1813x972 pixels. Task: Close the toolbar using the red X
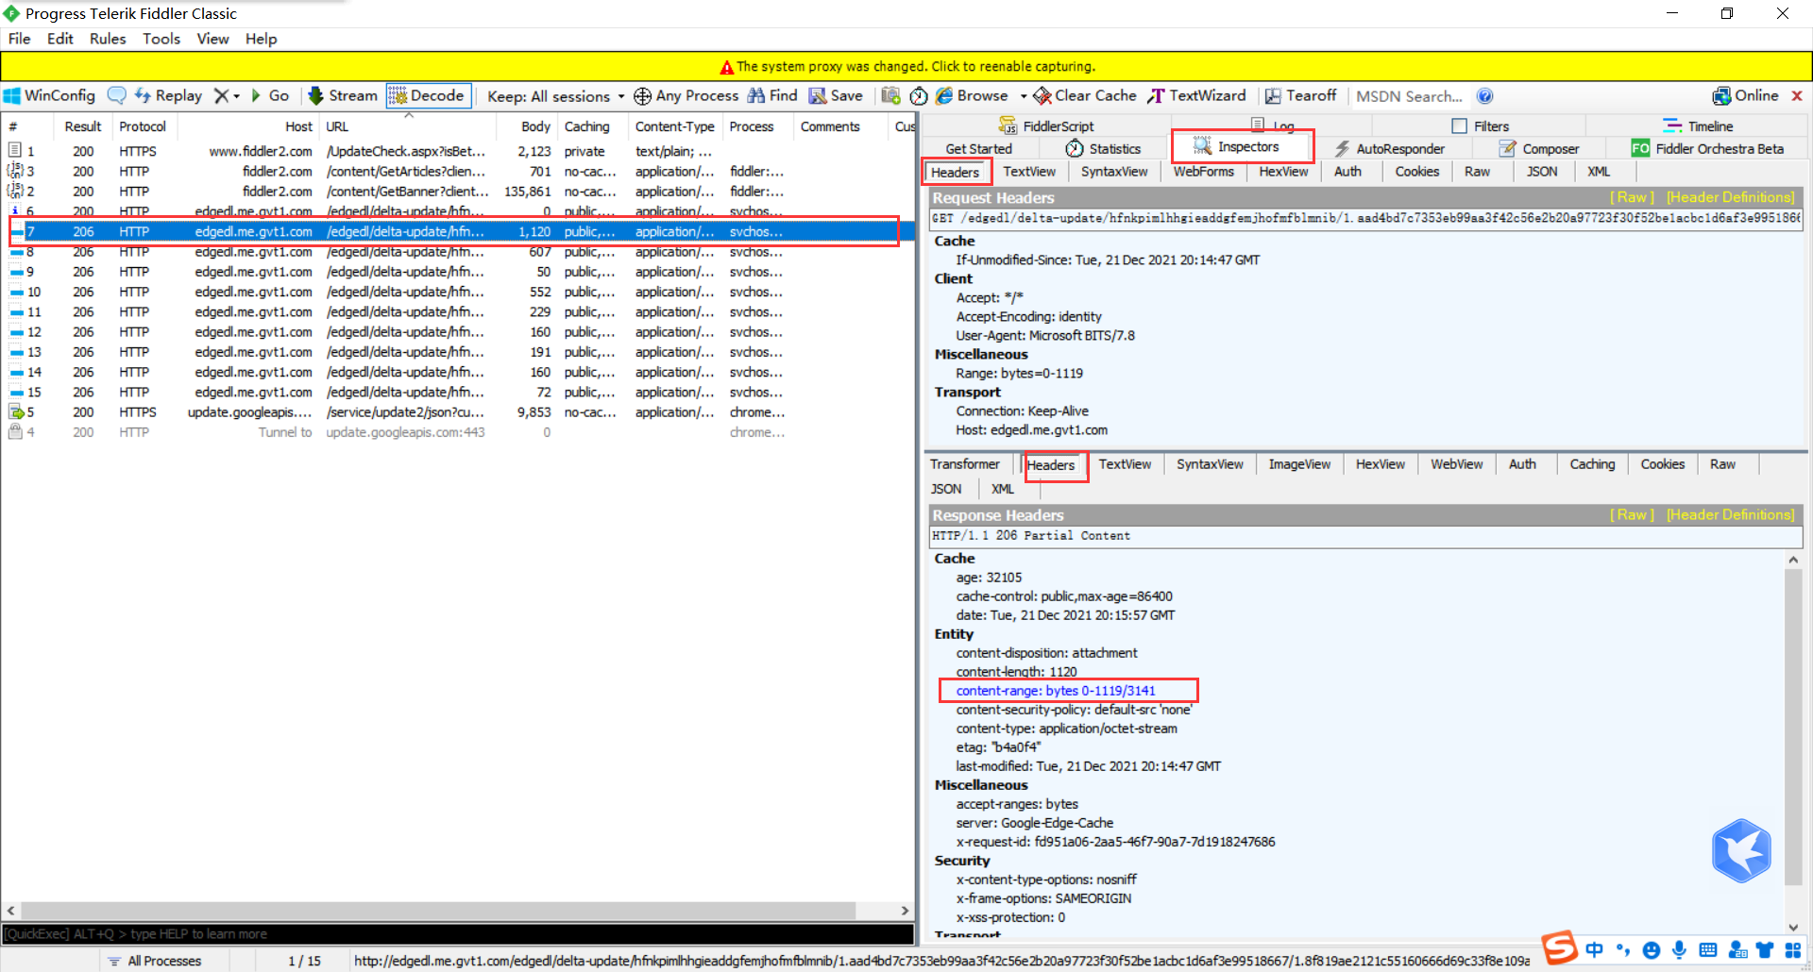tap(1797, 95)
